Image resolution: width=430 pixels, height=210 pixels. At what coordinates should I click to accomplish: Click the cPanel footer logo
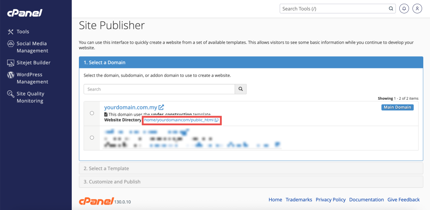(x=96, y=201)
